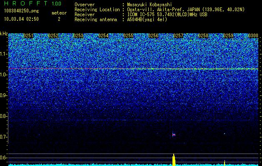
Task: Click the date stamp 10.03.04 02:50
Action: 21,19
